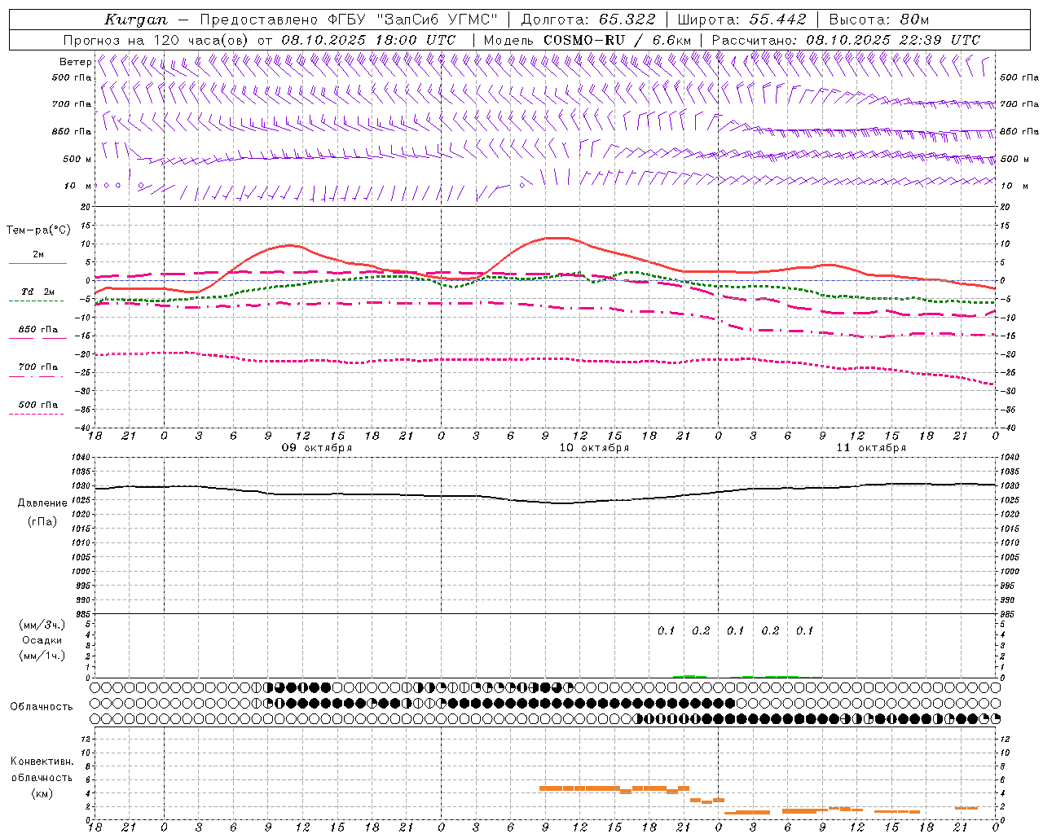
Task: Click the provider text 'Предоставлено ФГБУ "ЗапСиб УГМС"'
Action: [349, 20]
